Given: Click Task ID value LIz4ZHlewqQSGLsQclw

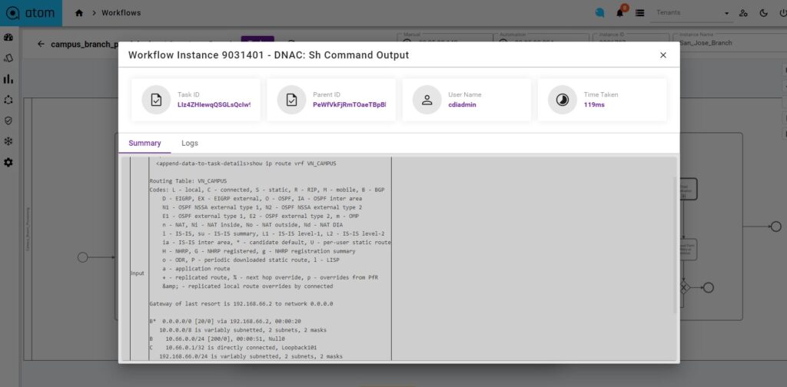Looking at the screenshot, I should [214, 104].
